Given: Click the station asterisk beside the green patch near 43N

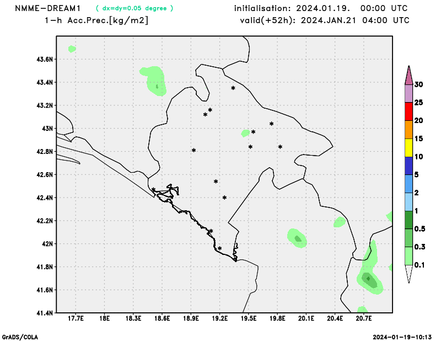Looking at the screenshot, I should pyautogui.click(x=254, y=132).
